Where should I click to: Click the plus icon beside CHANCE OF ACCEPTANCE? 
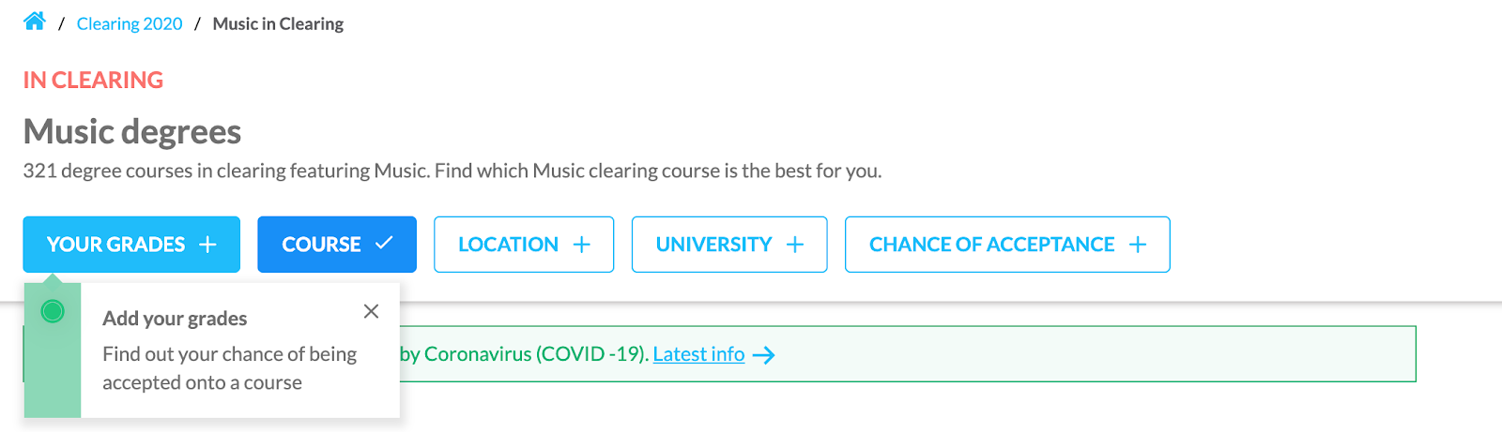click(x=1138, y=245)
